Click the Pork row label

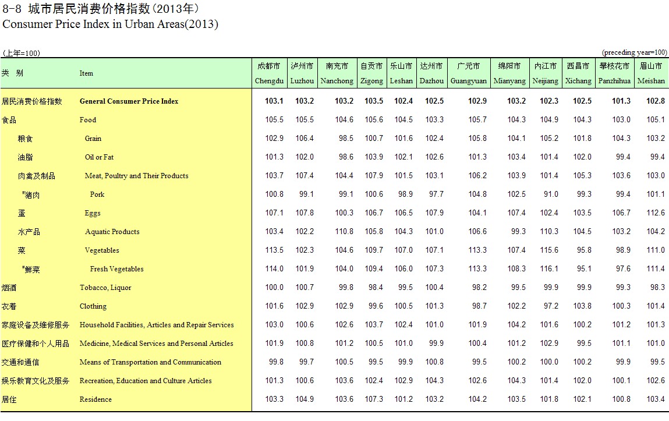pos(97,194)
